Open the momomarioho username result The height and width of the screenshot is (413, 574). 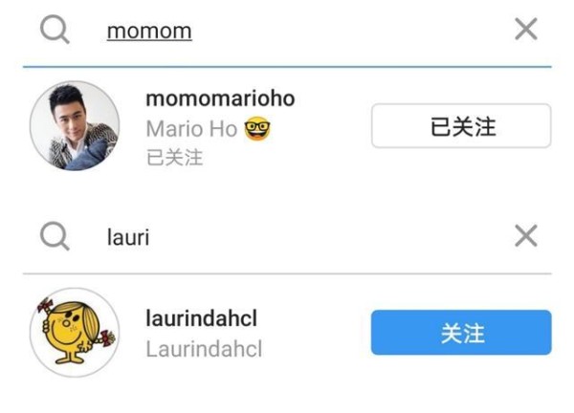(220, 98)
